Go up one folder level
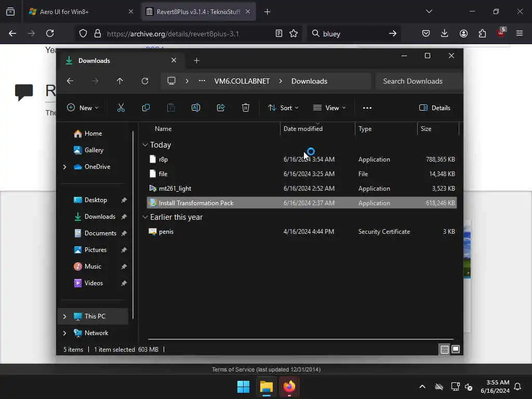532x399 pixels. (x=120, y=81)
